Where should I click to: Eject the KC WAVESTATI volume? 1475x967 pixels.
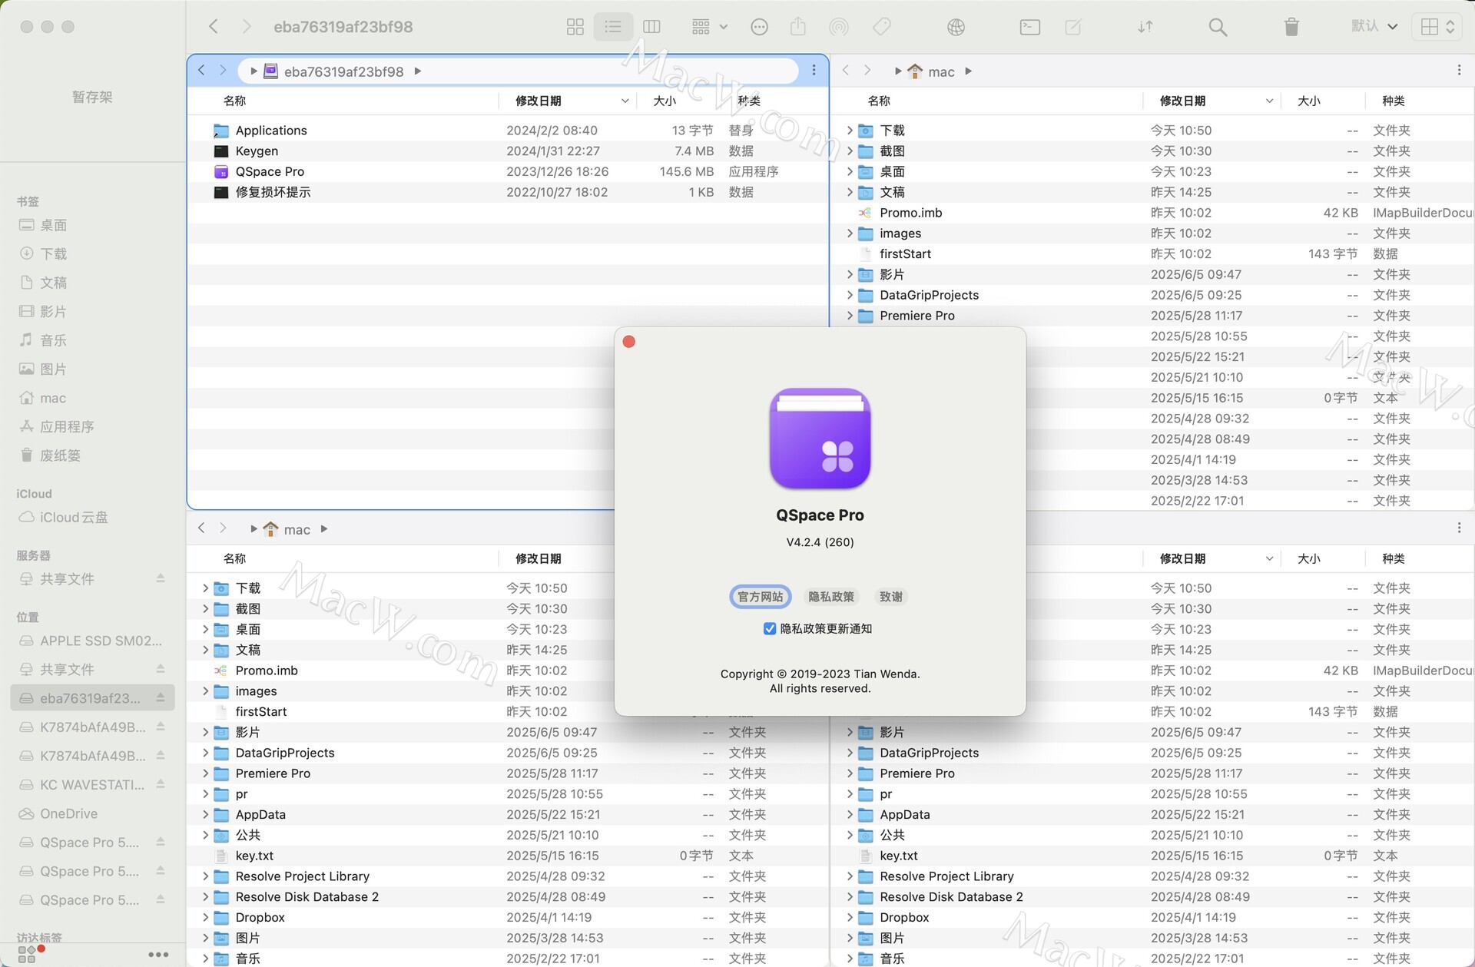tap(161, 784)
